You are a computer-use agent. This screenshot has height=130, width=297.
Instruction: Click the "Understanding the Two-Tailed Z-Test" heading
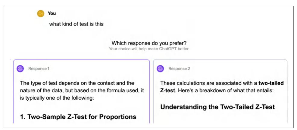click(217, 107)
